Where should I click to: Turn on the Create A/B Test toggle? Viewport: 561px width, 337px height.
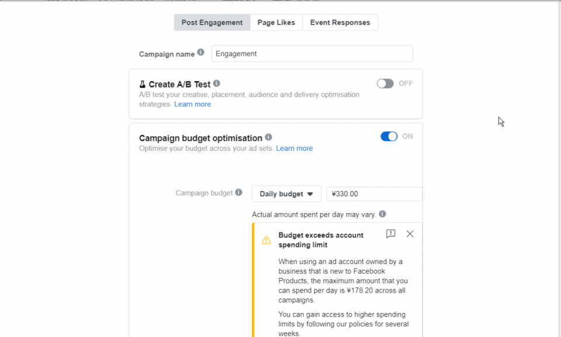click(385, 84)
